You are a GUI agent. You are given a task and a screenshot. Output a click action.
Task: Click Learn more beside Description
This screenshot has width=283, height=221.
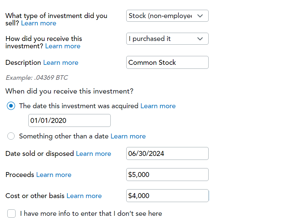(61, 63)
